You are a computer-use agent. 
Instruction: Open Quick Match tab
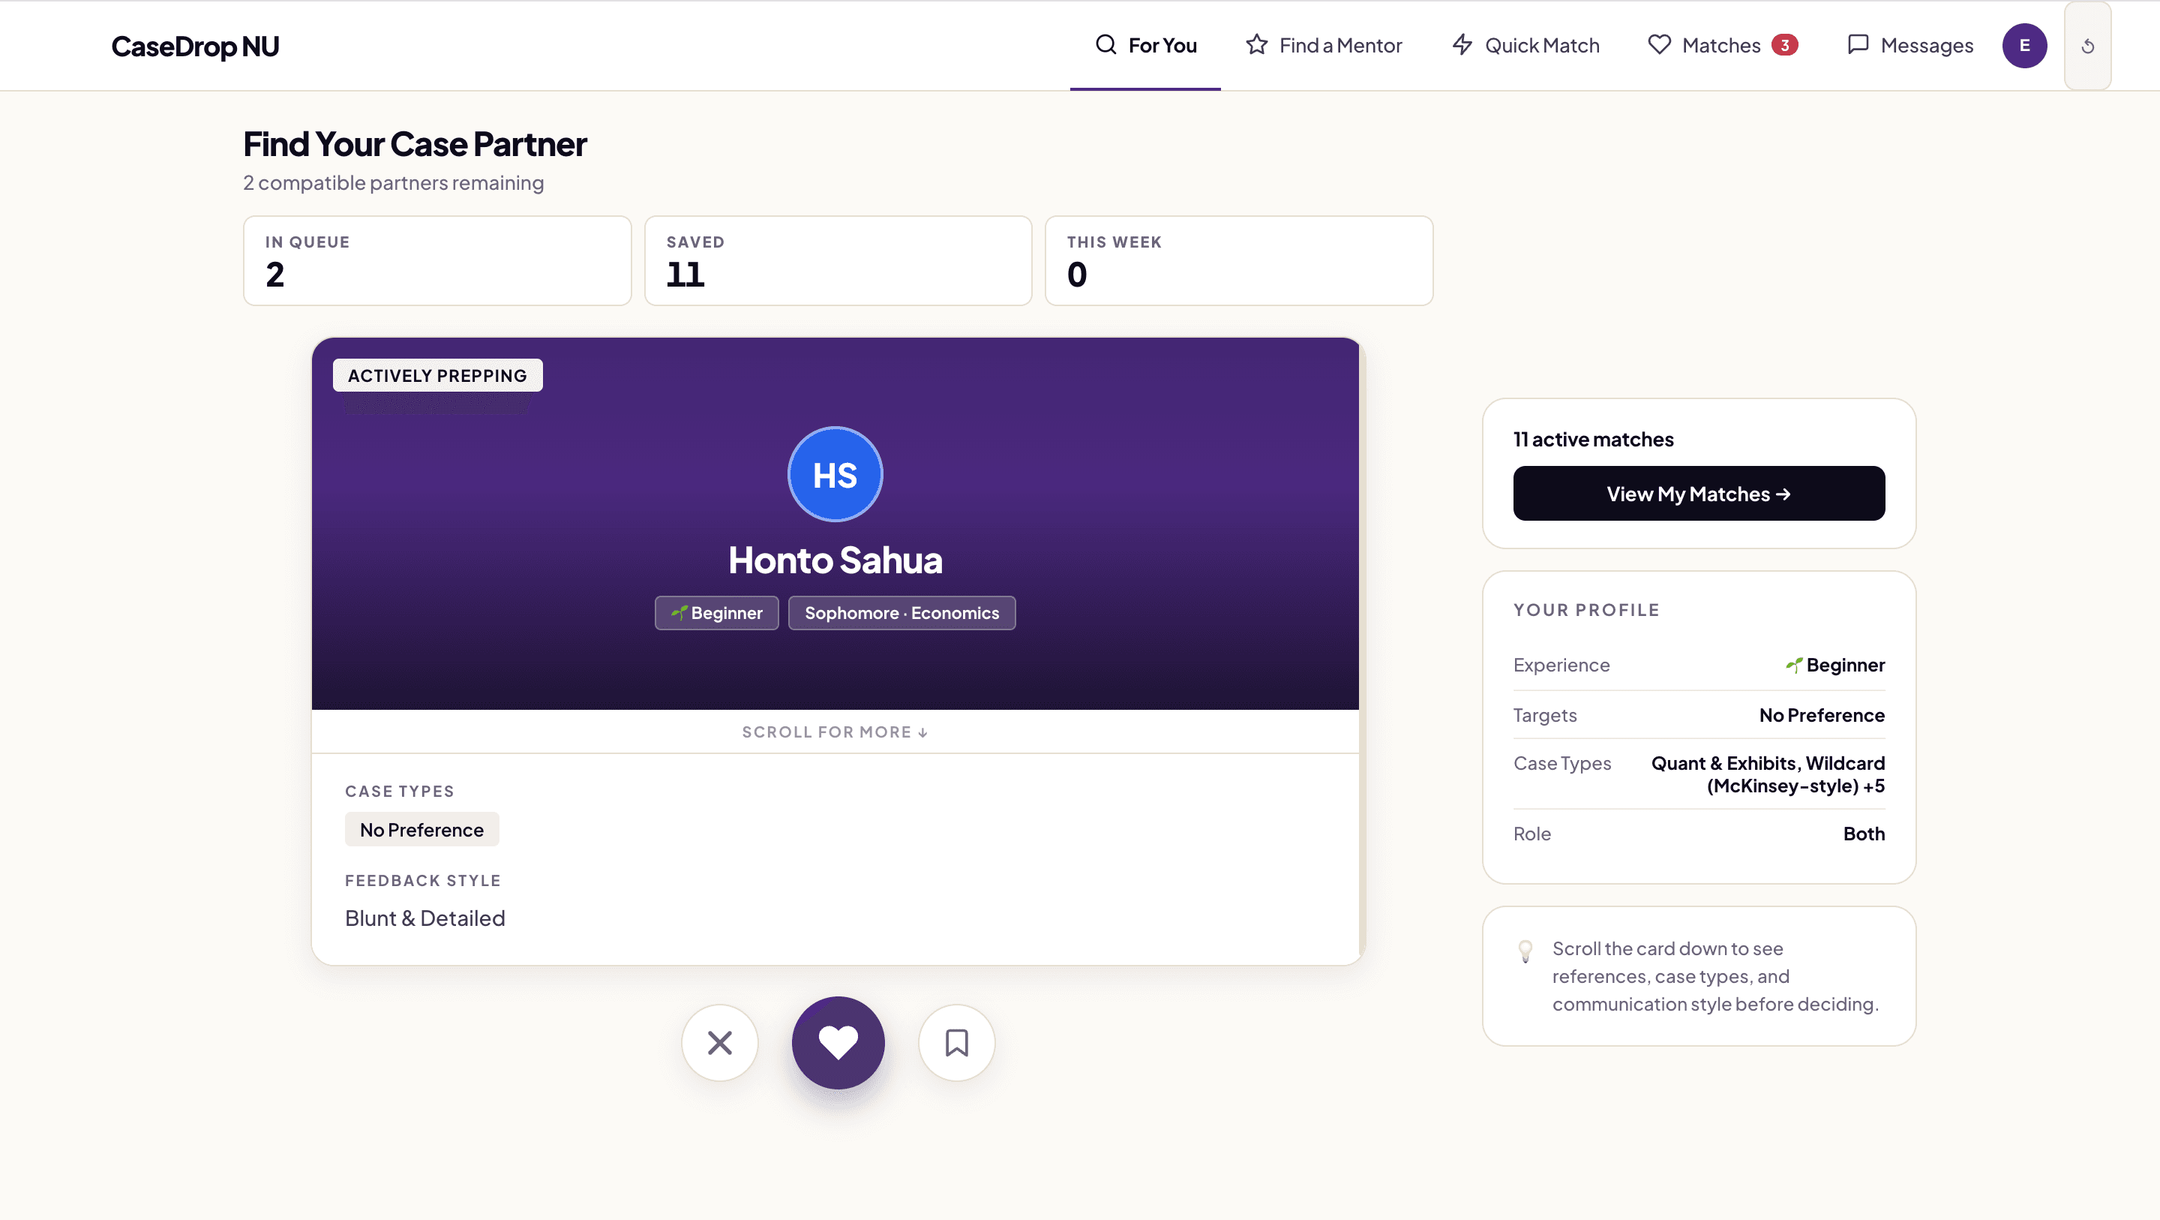[1525, 45]
